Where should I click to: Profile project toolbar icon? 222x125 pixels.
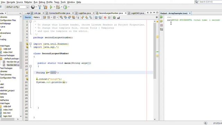(x=65, y=7)
